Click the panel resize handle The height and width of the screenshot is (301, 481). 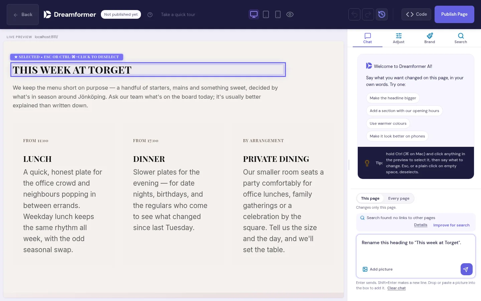tap(349, 165)
